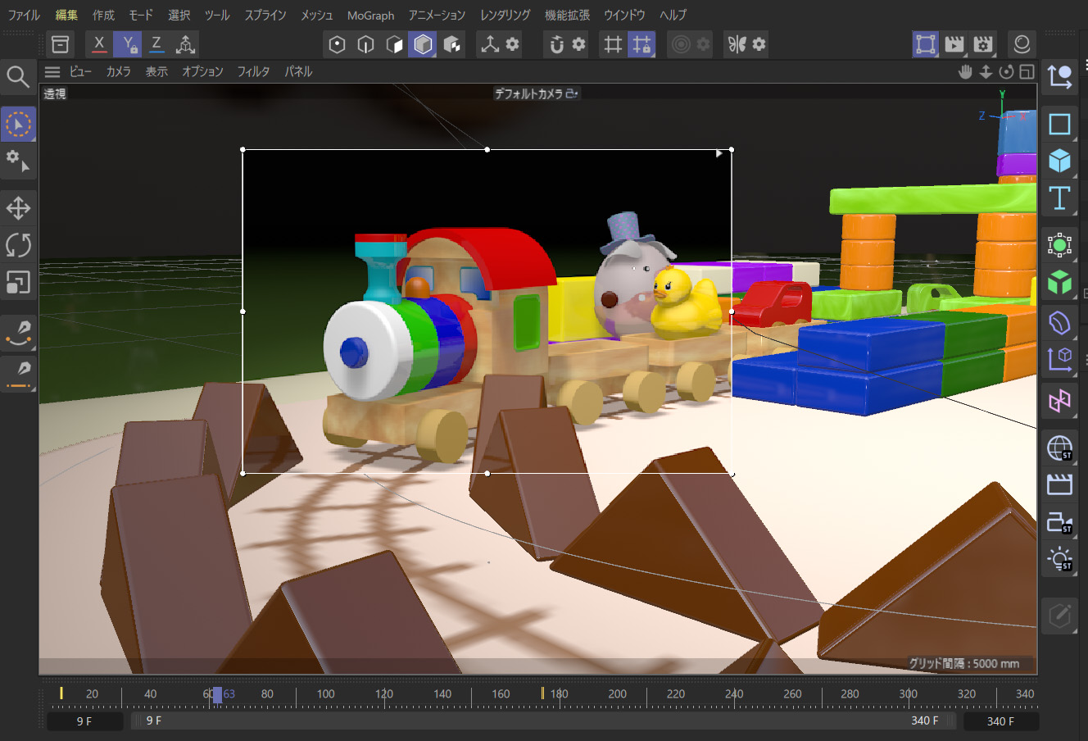Toggle Y axis lock
This screenshot has height=741, width=1088.
click(128, 44)
